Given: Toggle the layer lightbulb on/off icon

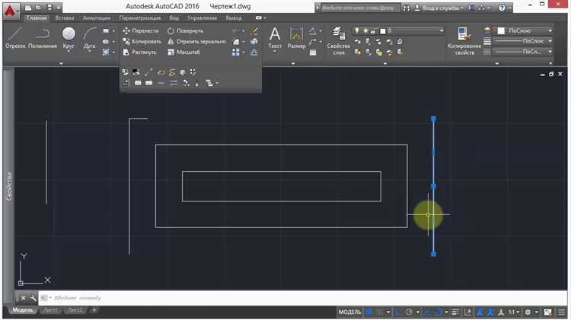Looking at the screenshot, I should pyautogui.click(x=356, y=31).
